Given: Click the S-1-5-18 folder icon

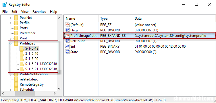Looking at the screenshot, I should [x=22, y=49].
